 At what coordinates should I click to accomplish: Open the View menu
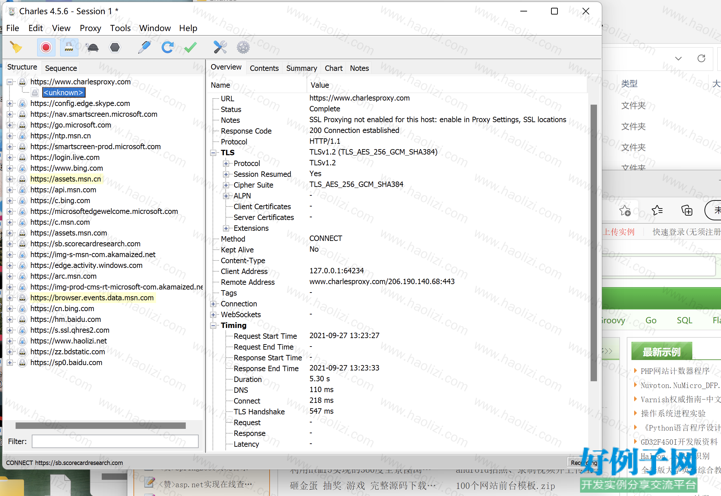click(x=61, y=28)
